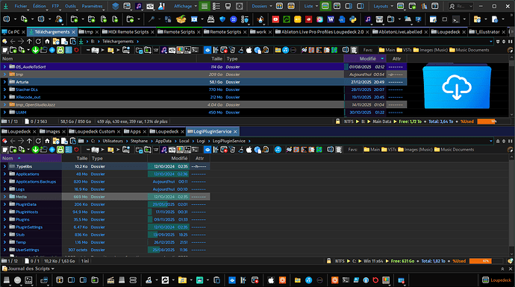The image size is (515, 287).
Task: Expand the Media folder in lower pane
Action: 4,197
